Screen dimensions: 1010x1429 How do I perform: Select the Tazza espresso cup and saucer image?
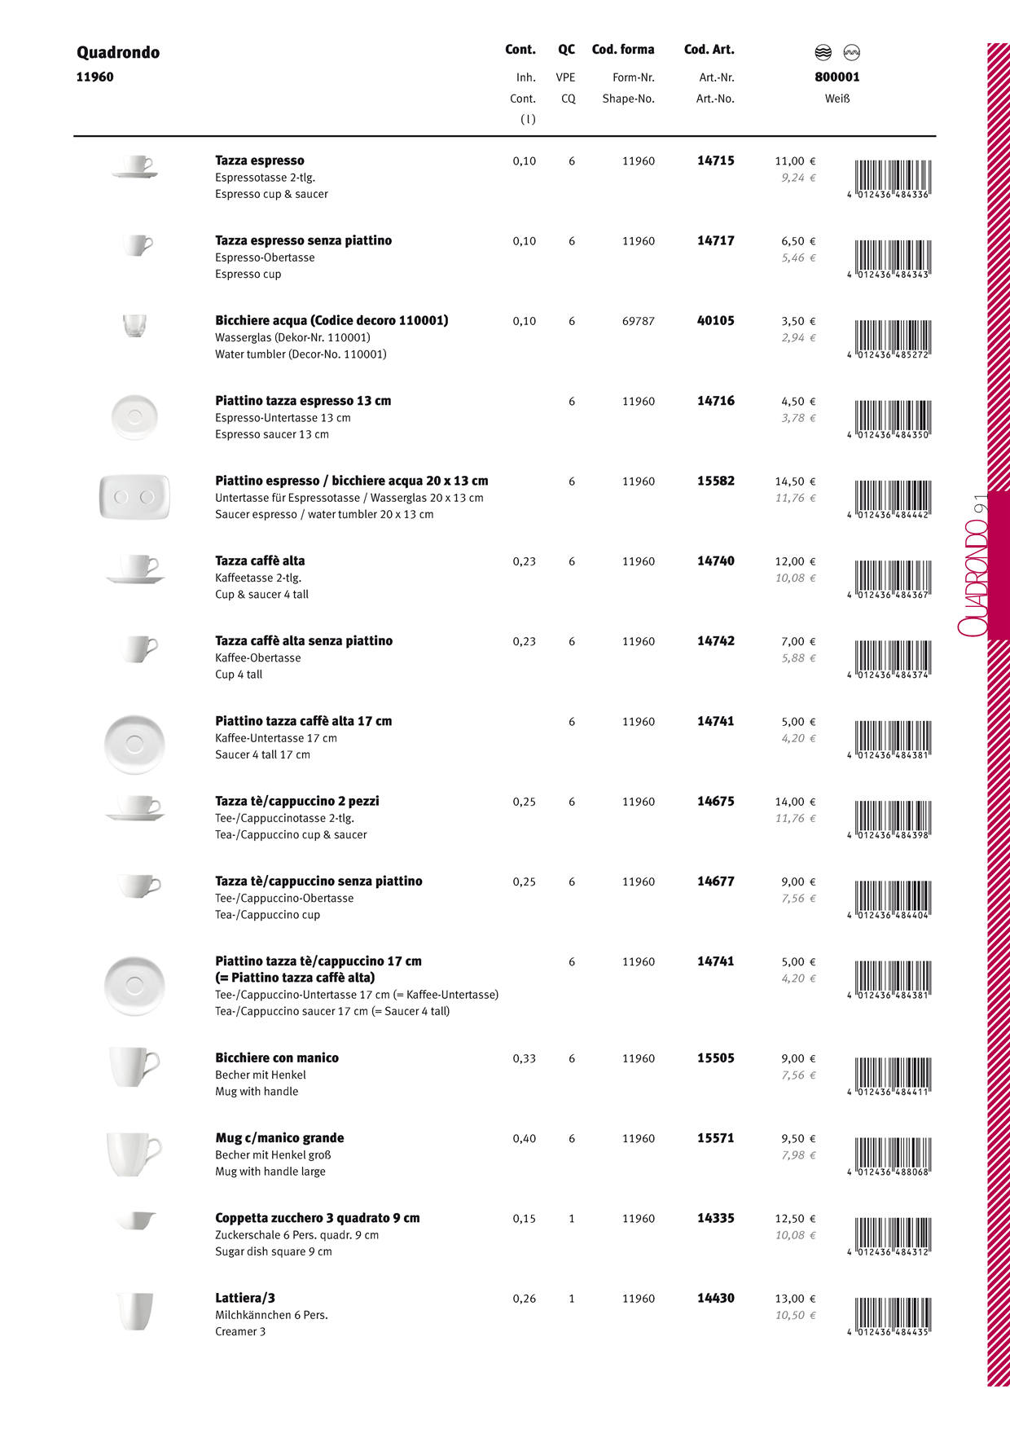coord(135,167)
